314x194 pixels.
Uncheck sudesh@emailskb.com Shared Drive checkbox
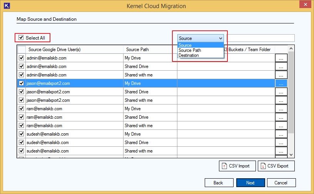(x=21, y=143)
